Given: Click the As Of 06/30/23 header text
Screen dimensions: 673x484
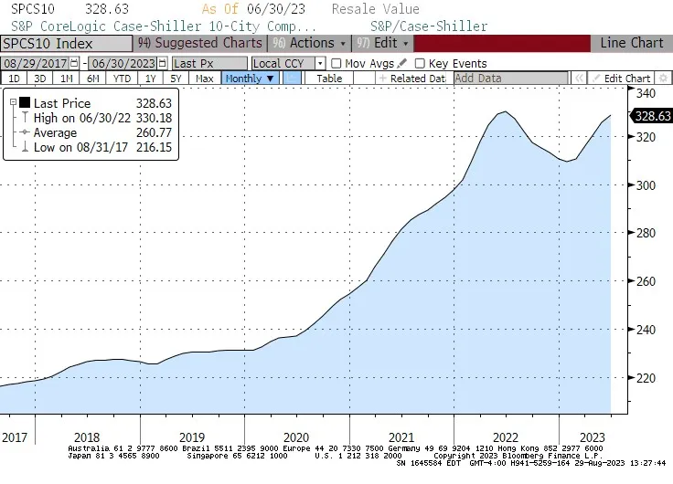Looking at the screenshot, I should point(253,8).
